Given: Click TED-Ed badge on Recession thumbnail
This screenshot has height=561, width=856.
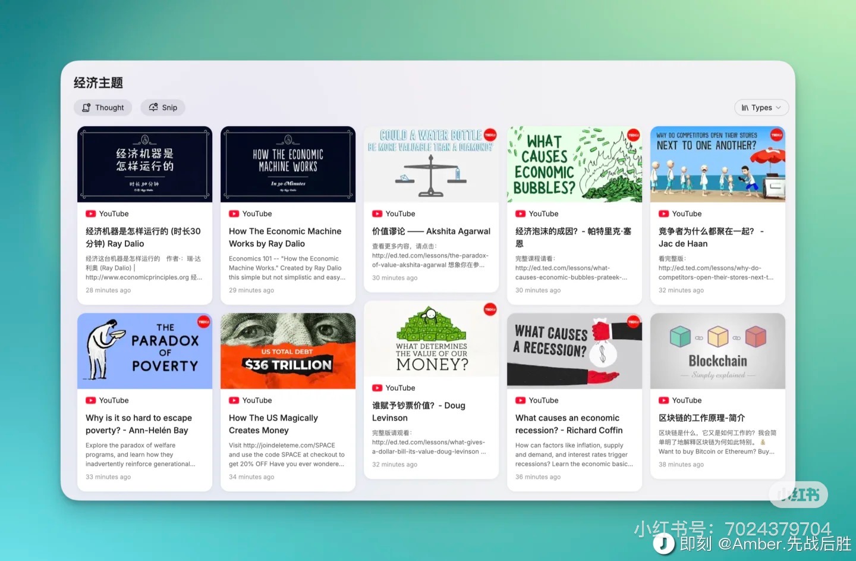Looking at the screenshot, I should pyautogui.click(x=633, y=322).
